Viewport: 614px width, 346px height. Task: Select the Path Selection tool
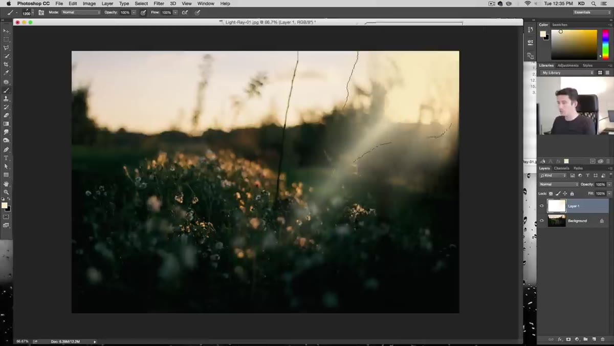pos(6,166)
